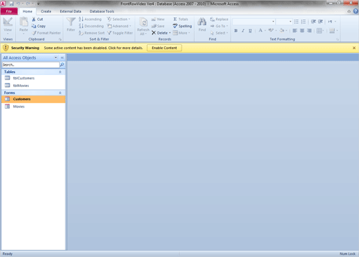Open Clipboard group dialog launcher
The width and height of the screenshot is (359, 257).
60,39
